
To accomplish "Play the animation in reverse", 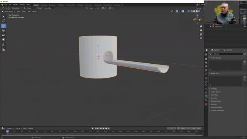I will tap(101, 128).
